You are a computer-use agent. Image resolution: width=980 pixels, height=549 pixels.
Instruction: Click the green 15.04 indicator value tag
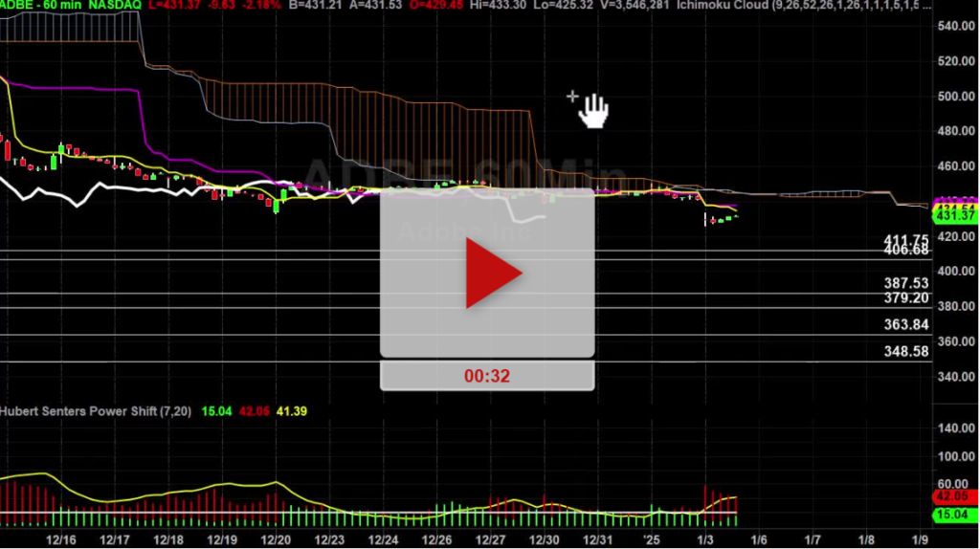click(x=955, y=516)
